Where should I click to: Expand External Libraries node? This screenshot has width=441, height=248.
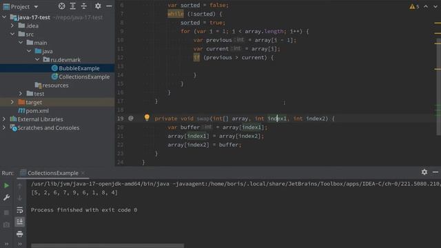(x=4, y=119)
